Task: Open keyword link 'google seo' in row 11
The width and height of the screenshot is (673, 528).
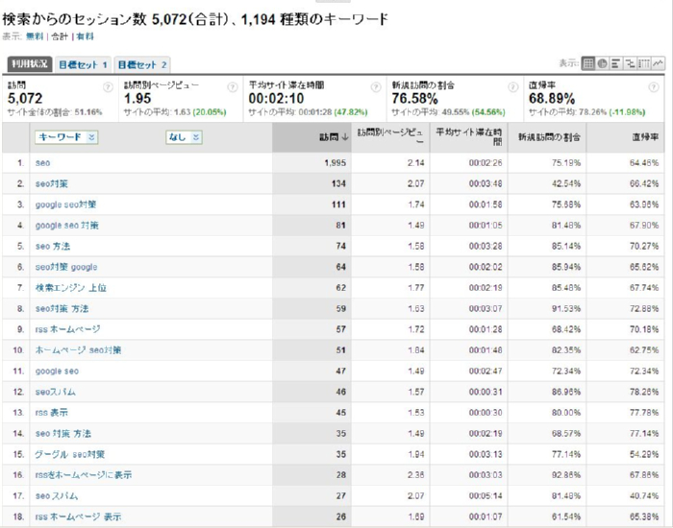Action: coord(57,372)
